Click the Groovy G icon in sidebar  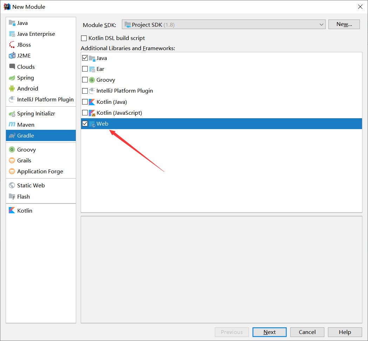(x=12, y=149)
